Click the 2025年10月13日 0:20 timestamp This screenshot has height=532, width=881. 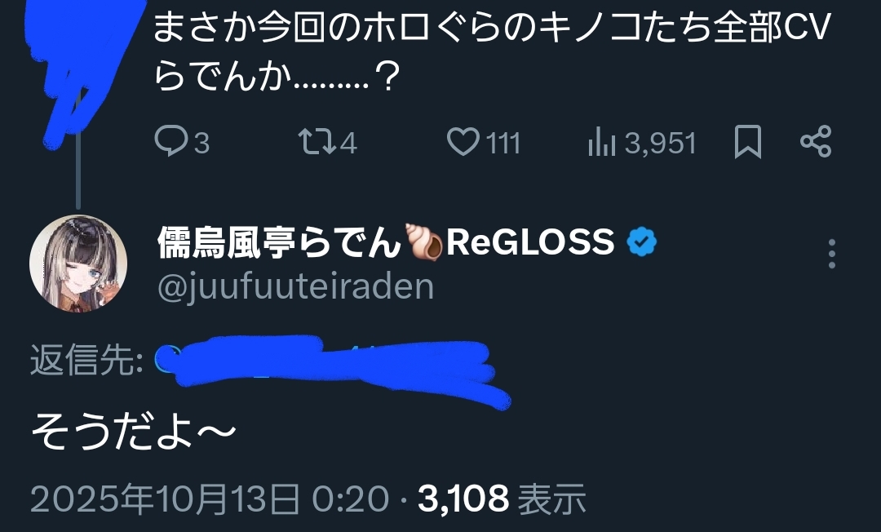click(x=210, y=499)
